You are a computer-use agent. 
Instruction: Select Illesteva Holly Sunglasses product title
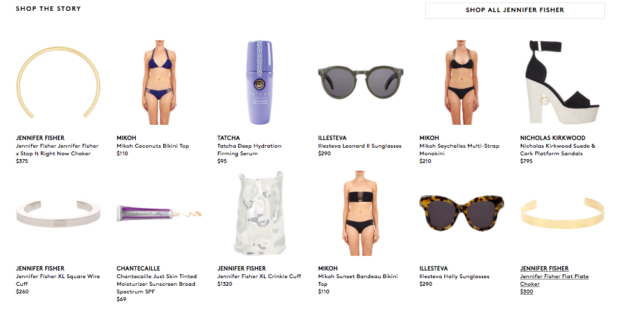(454, 276)
